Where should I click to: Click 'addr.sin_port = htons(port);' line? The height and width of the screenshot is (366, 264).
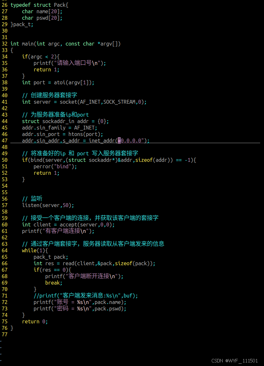63,134
